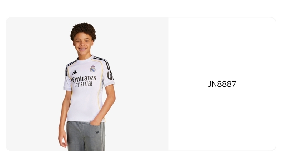This screenshot has height=151, width=282.
Task: Click the adidas trefoil logo on the grey jeans
Action: (97, 132)
